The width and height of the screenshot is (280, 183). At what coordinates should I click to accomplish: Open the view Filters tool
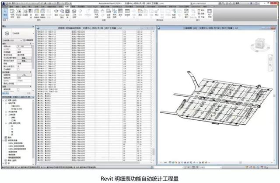pos(25,13)
